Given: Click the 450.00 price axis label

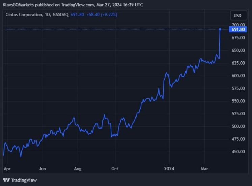Looking at the screenshot, I should (x=238, y=152).
